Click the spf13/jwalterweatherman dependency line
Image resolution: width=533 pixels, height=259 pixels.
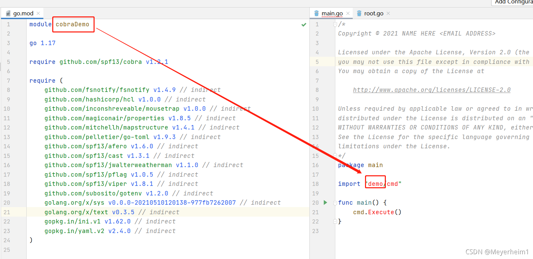tap(144, 165)
